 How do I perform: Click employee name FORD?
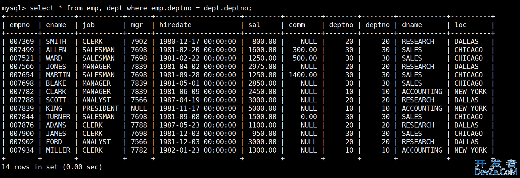tap(54, 142)
